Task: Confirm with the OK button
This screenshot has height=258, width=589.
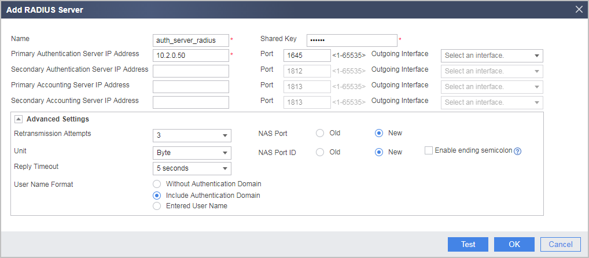Action: pyautogui.click(x=514, y=245)
